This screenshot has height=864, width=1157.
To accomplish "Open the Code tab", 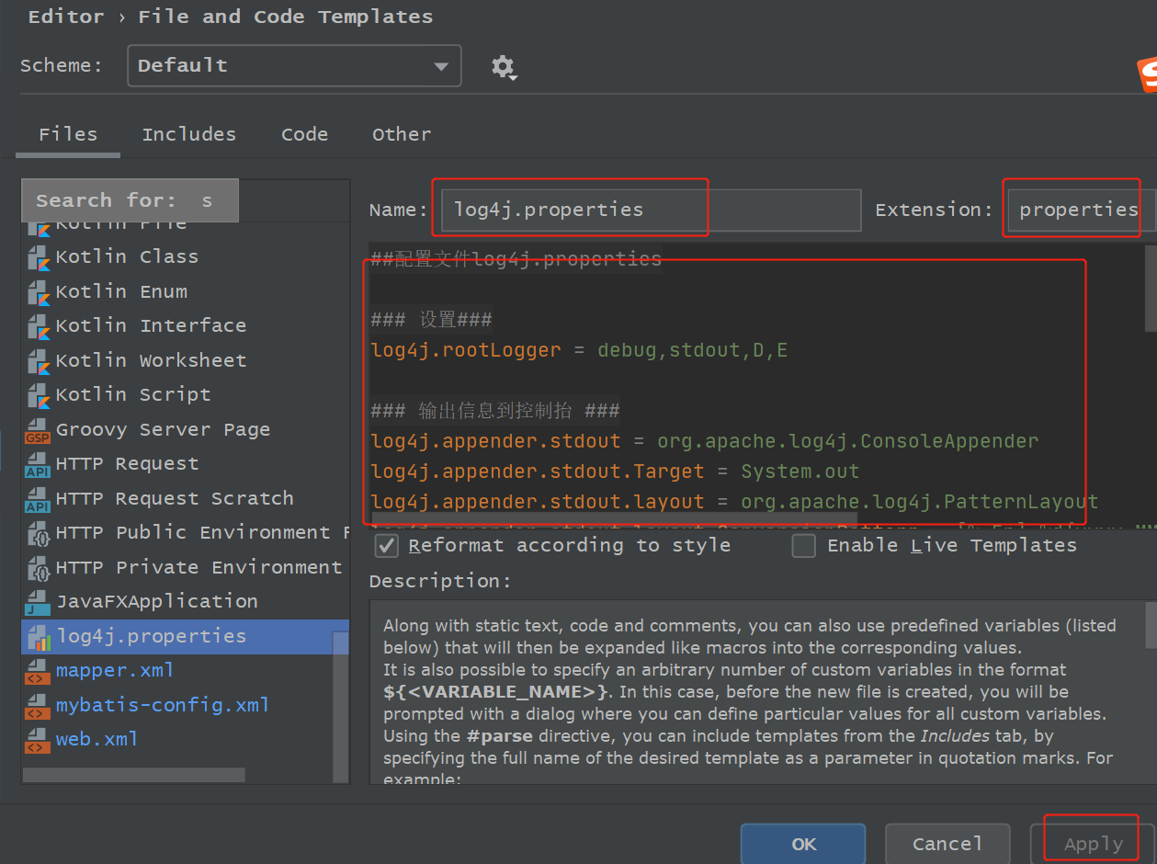I will [304, 134].
